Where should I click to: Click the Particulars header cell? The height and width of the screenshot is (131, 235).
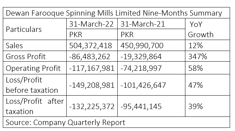click(35, 29)
